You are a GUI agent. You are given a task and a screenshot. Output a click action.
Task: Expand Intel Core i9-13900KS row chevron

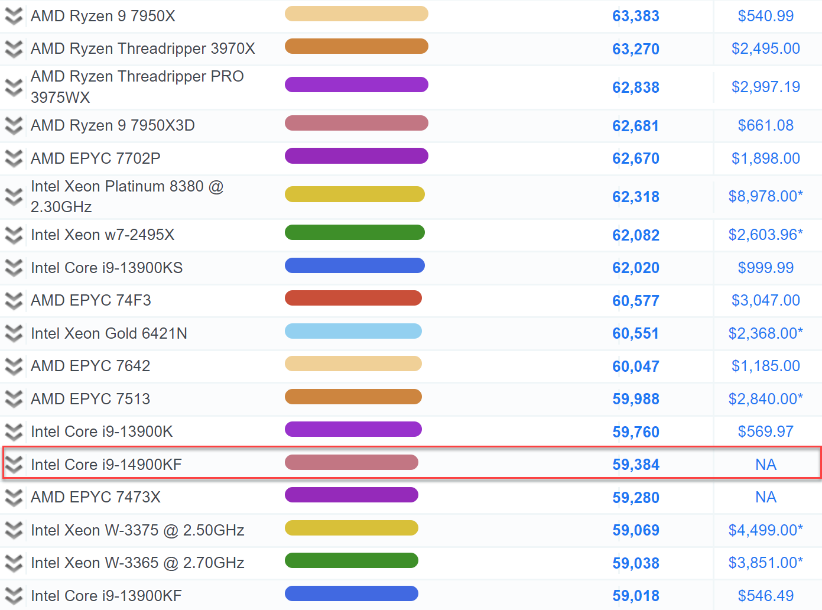click(x=14, y=268)
